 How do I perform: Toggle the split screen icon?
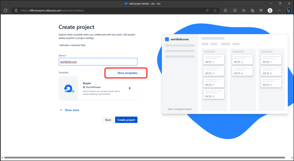tap(235, 11)
